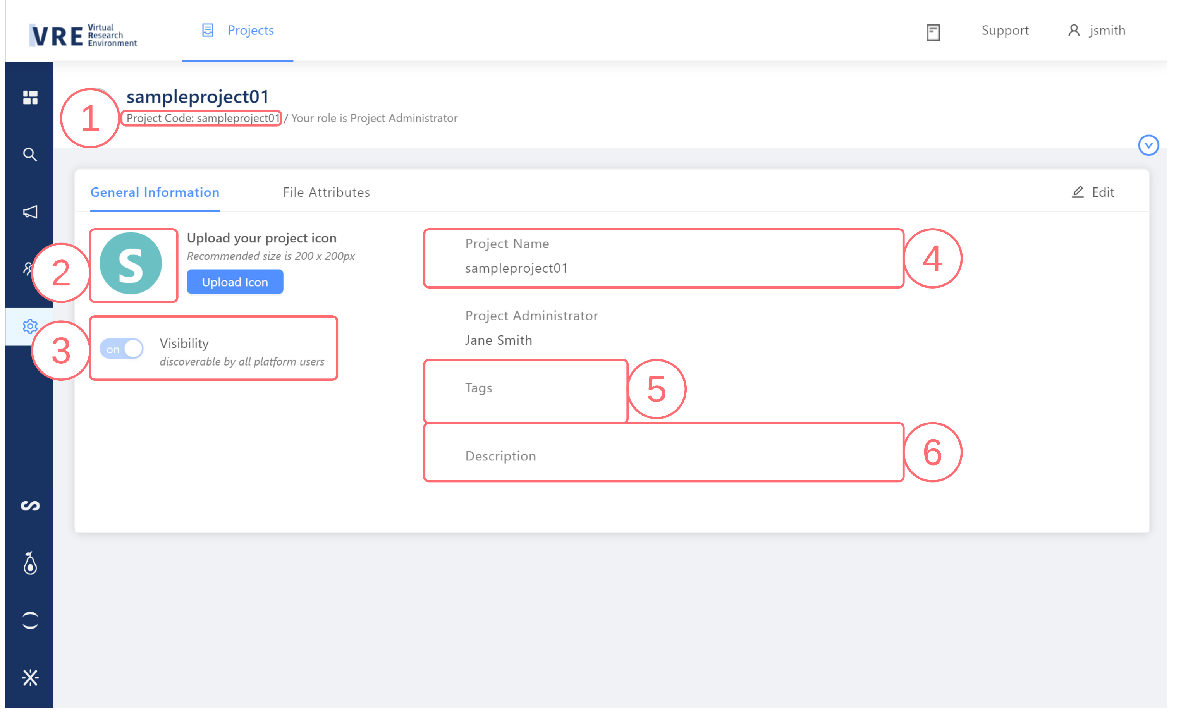Open the dashboard panel in the sidebar
Image resolution: width=1181 pixels, height=713 pixels.
click(x=30, y=98)
